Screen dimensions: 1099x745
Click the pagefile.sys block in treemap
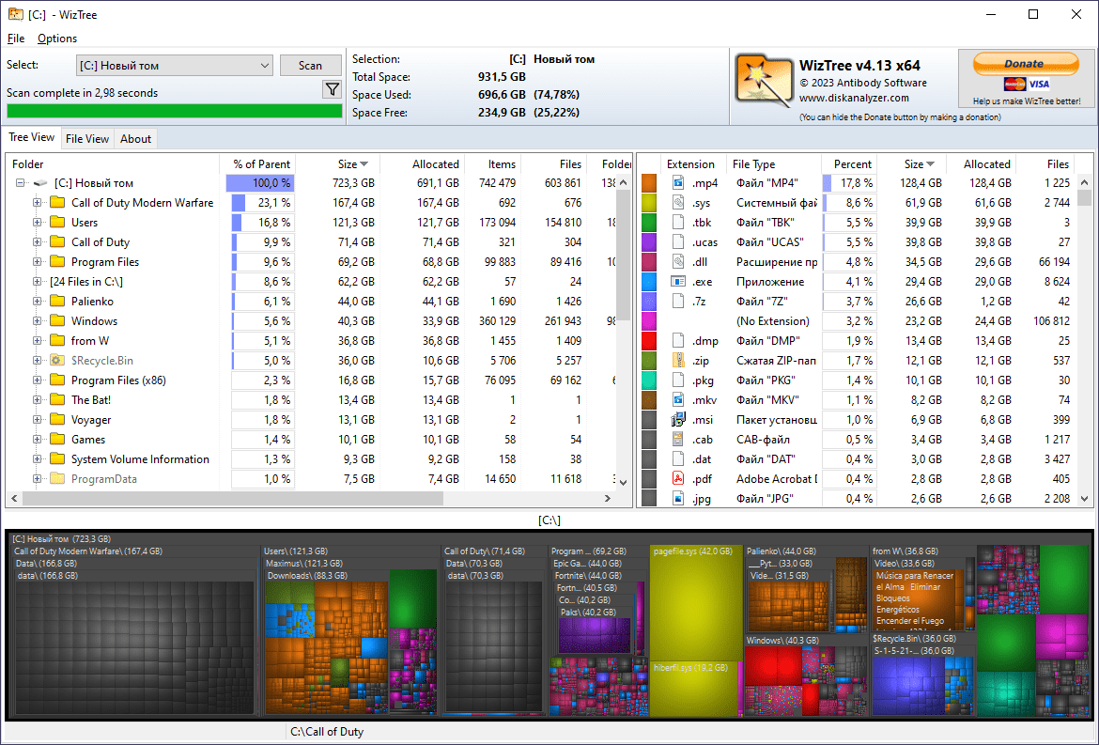tap(695, 603)
